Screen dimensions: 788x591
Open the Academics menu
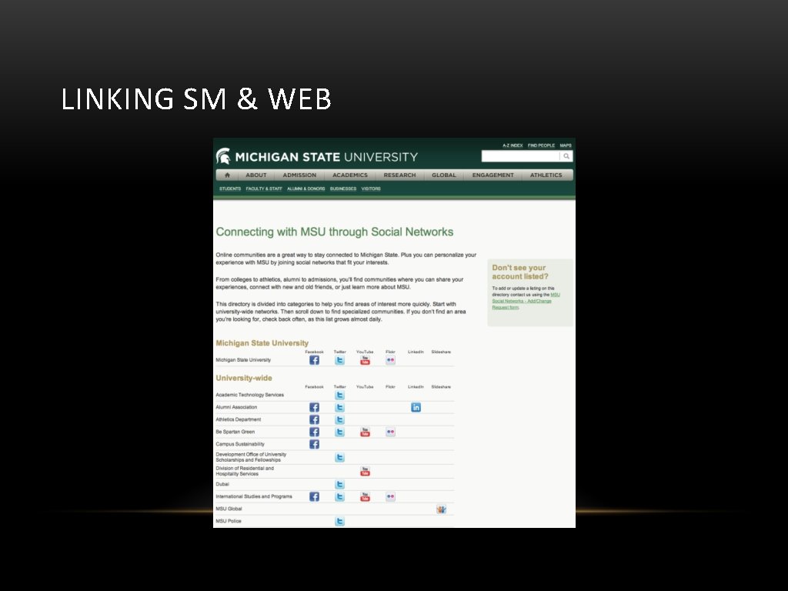click(x=350, y=175)
